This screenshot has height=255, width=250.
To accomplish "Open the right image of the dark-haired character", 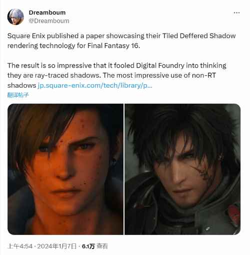I will 182,169.
